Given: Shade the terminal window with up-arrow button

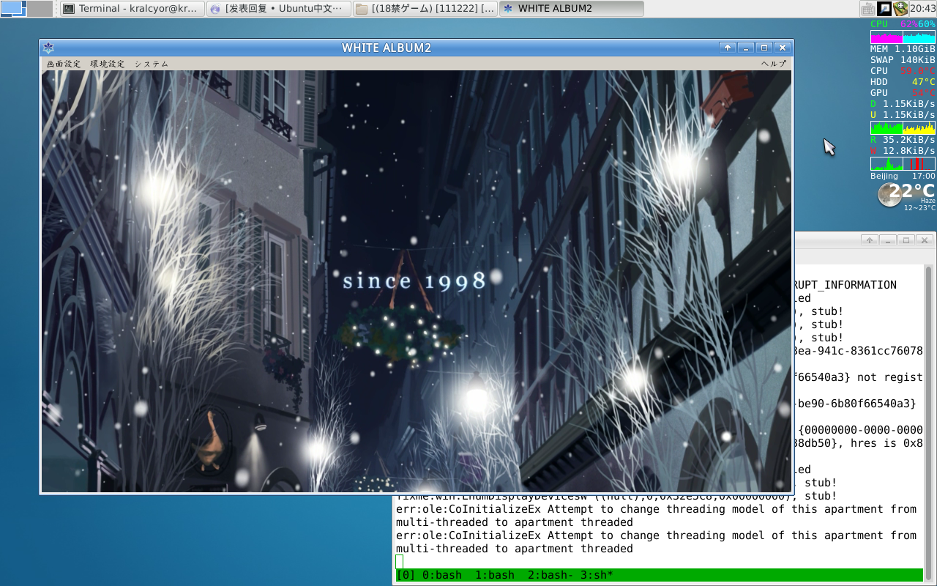Looking at the screenshot, I should tap(869, 240).
